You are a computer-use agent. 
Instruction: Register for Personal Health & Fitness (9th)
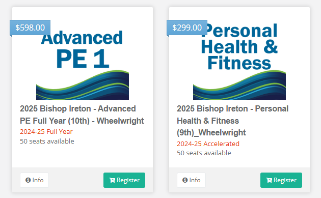(281, 180)
